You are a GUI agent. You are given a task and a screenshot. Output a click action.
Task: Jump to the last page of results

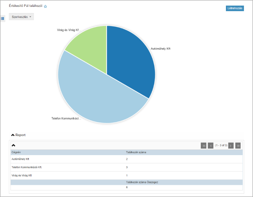pos(238,145)
